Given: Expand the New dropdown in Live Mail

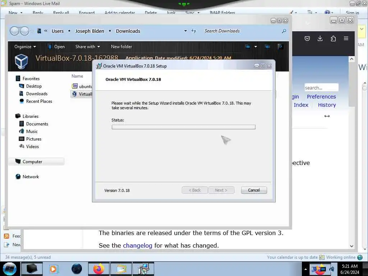Looking at the screenshot, I should click(x=21, y=13).
